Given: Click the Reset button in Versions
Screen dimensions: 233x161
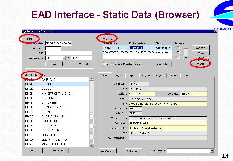Looking at the screenshot, I should pyautogui.click(x=201, y=53).
